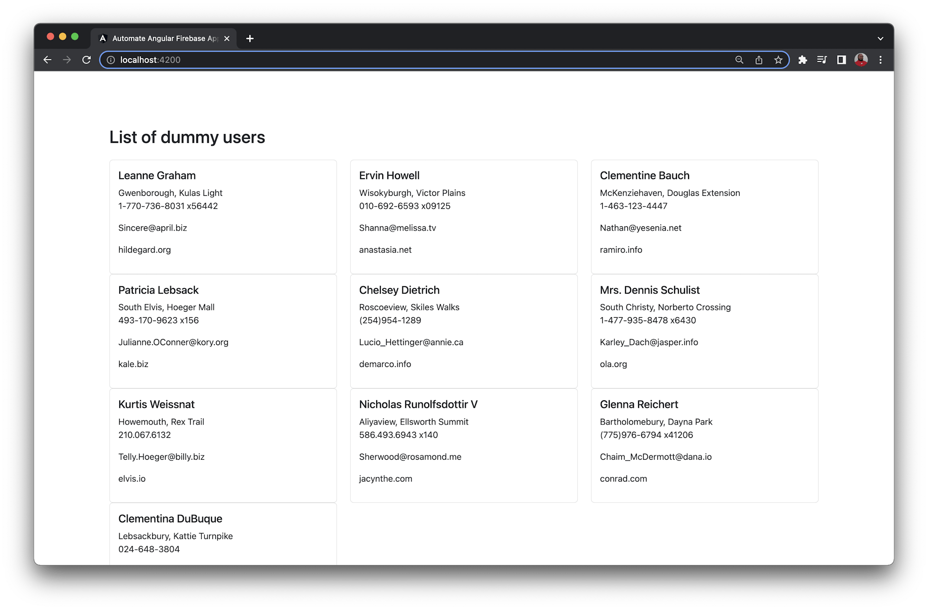Open a new tab with the plus button
Viewport: 928px width, 610px height.
coord(250,39)
